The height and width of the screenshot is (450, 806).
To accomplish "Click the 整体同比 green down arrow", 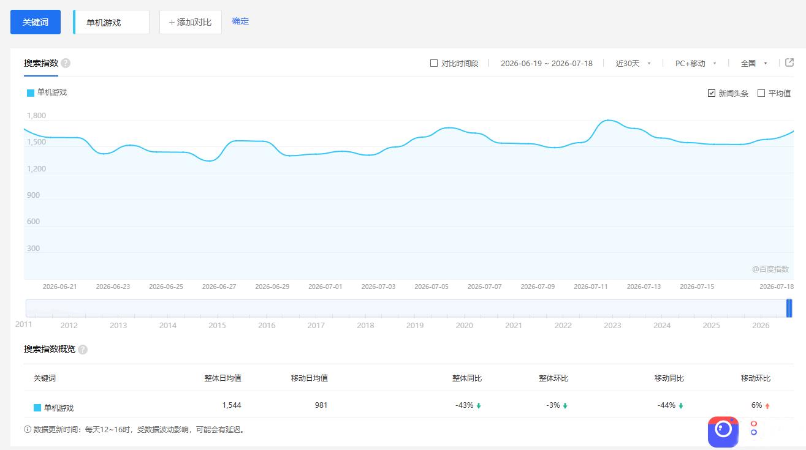I will [x=479, y=405].
